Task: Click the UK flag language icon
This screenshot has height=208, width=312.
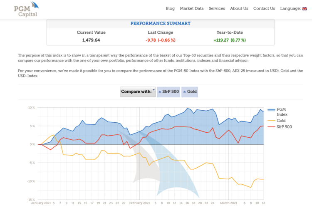Action: (305, 9)
